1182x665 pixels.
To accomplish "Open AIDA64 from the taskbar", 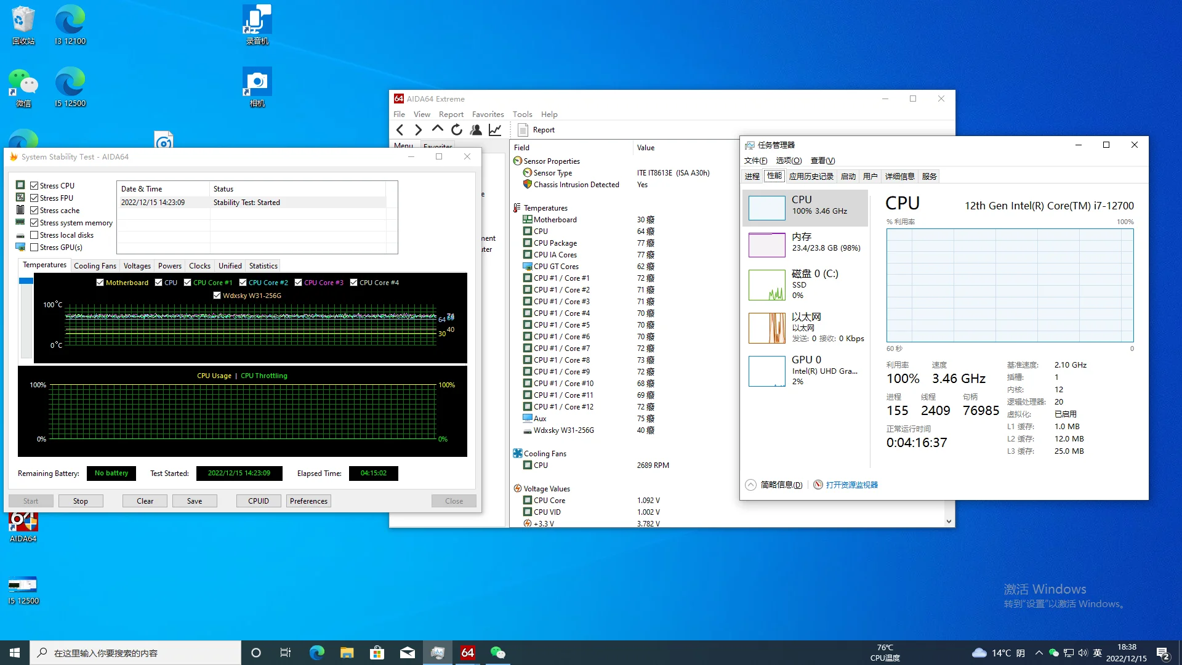I will (x=467, y=652).
